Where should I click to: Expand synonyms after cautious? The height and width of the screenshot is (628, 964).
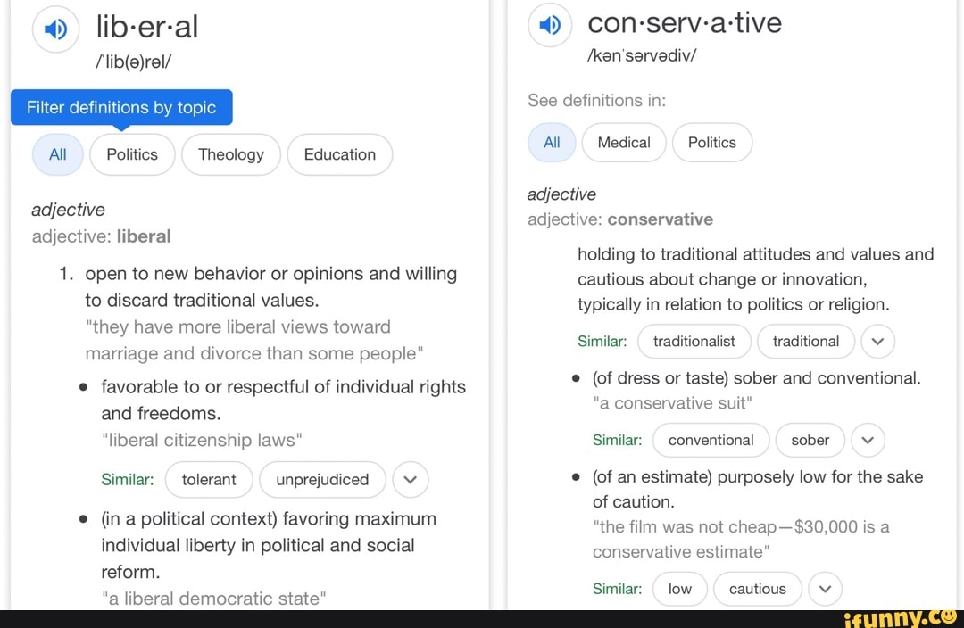(x=825, y=589)
